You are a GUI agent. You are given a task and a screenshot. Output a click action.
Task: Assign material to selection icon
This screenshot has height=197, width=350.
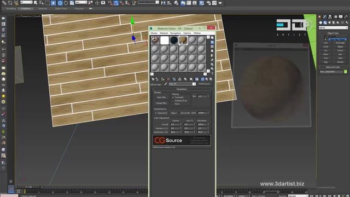point(162,79)
